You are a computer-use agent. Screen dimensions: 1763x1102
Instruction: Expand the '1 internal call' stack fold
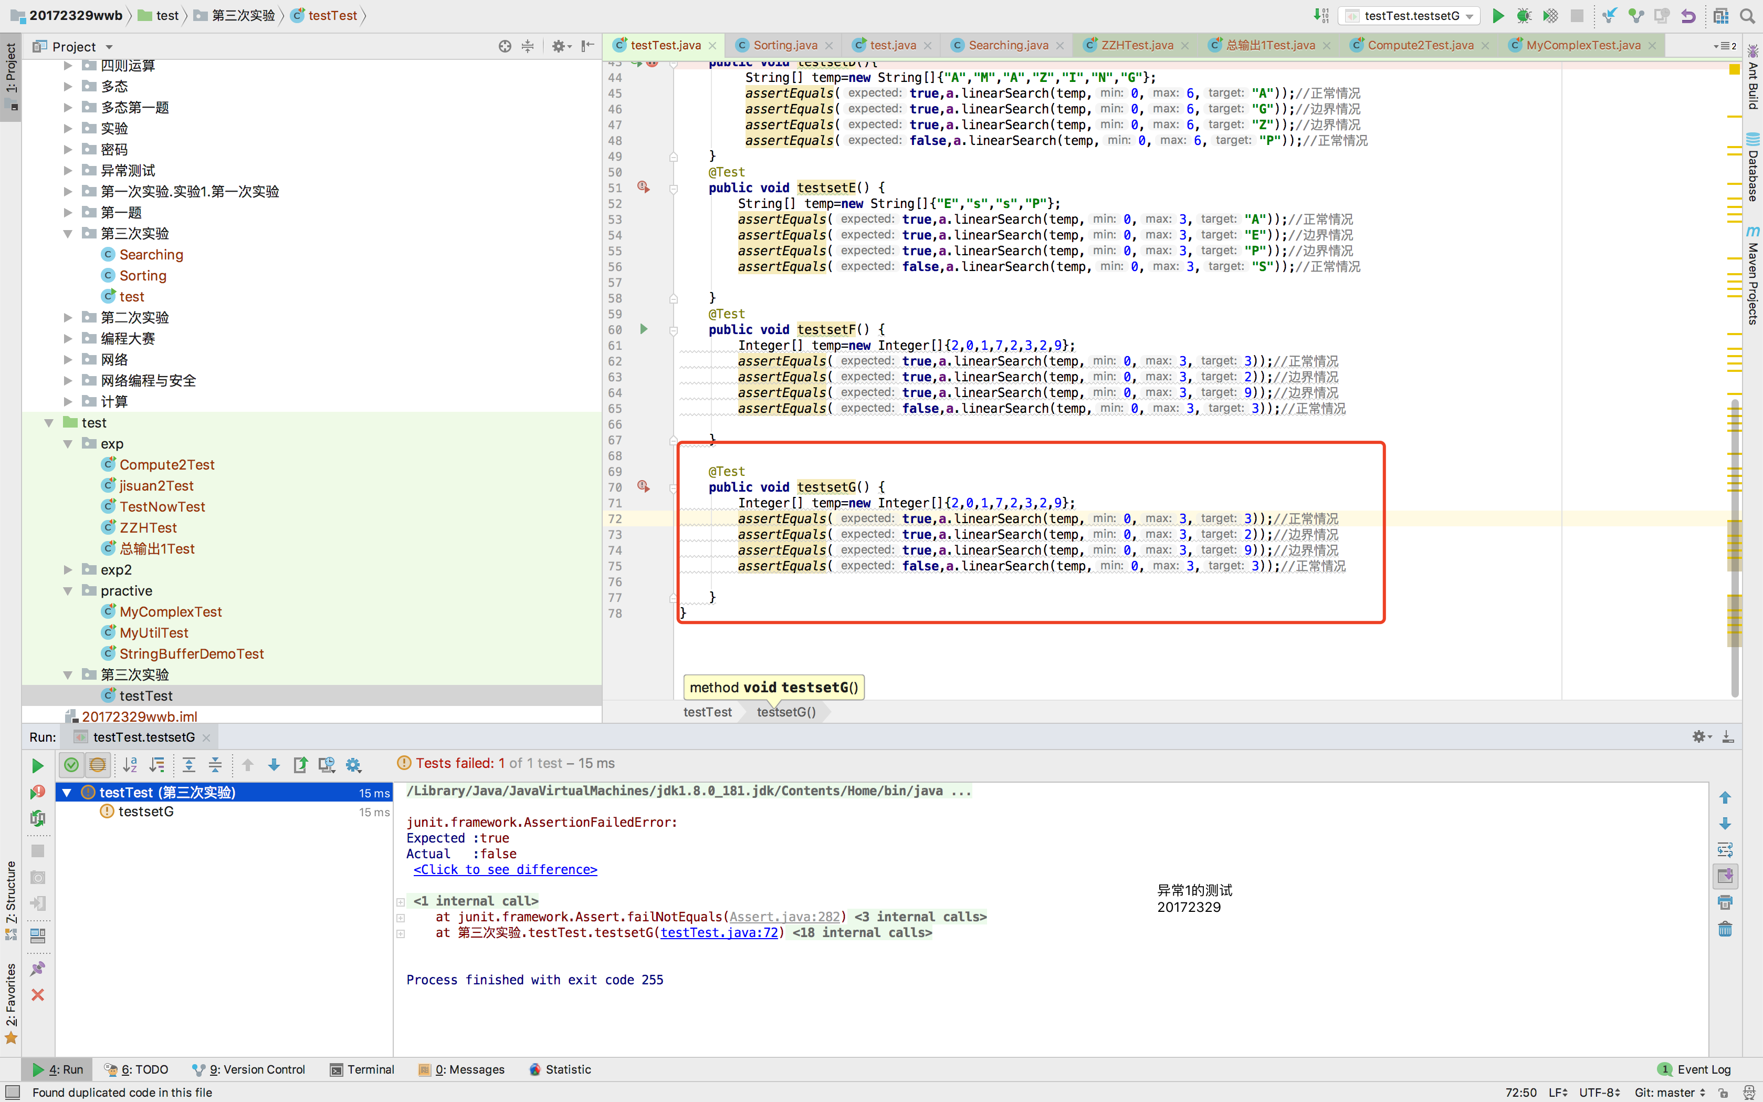401,901
